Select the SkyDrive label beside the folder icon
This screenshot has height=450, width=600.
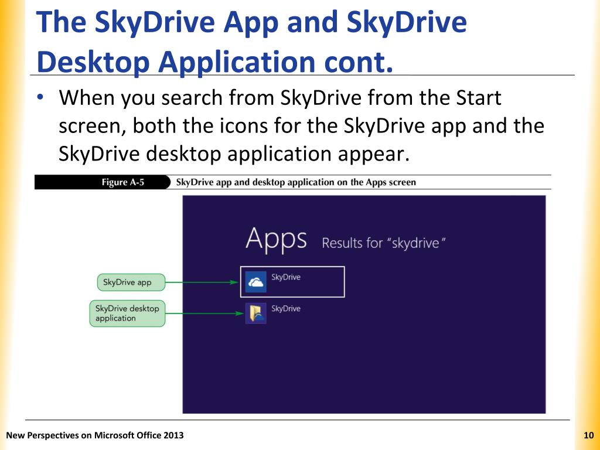[x=286, y=308]
